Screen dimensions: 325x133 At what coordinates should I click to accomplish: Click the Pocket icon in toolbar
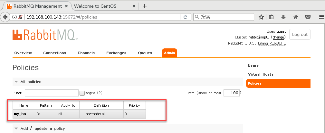[308, 17]
